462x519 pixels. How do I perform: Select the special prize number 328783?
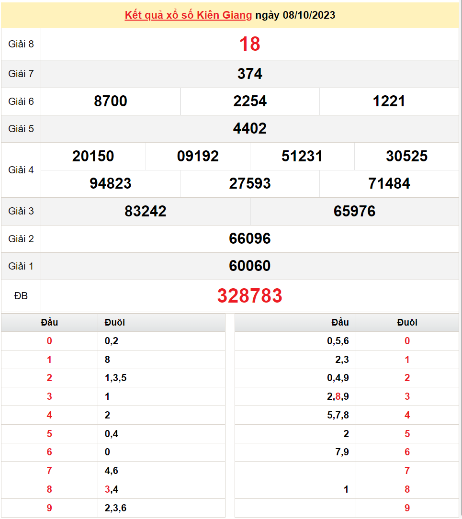coord(251,295)
